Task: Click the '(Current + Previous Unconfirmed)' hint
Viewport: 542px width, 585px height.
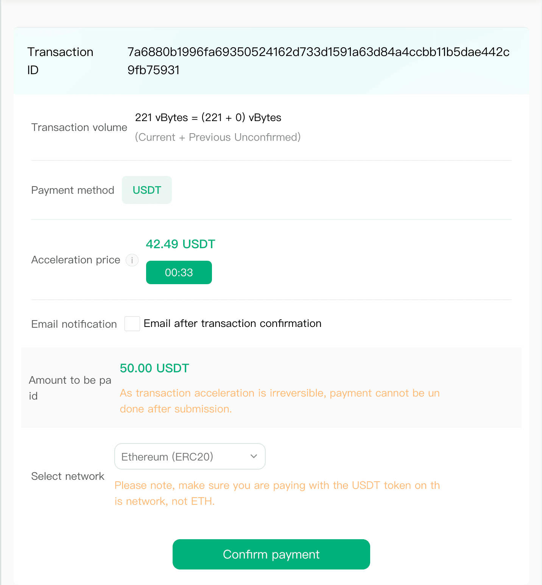Action: 218,137
